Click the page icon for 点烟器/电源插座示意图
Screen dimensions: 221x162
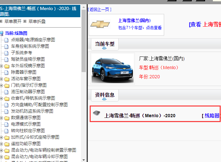point(6,40)
